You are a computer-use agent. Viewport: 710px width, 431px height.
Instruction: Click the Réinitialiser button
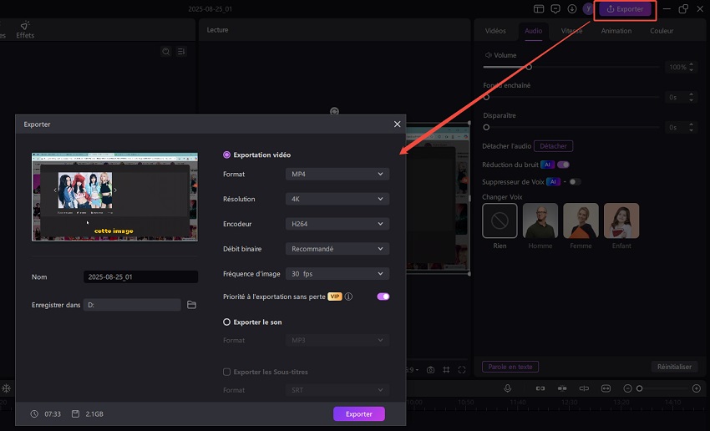(x=672, y=367)
